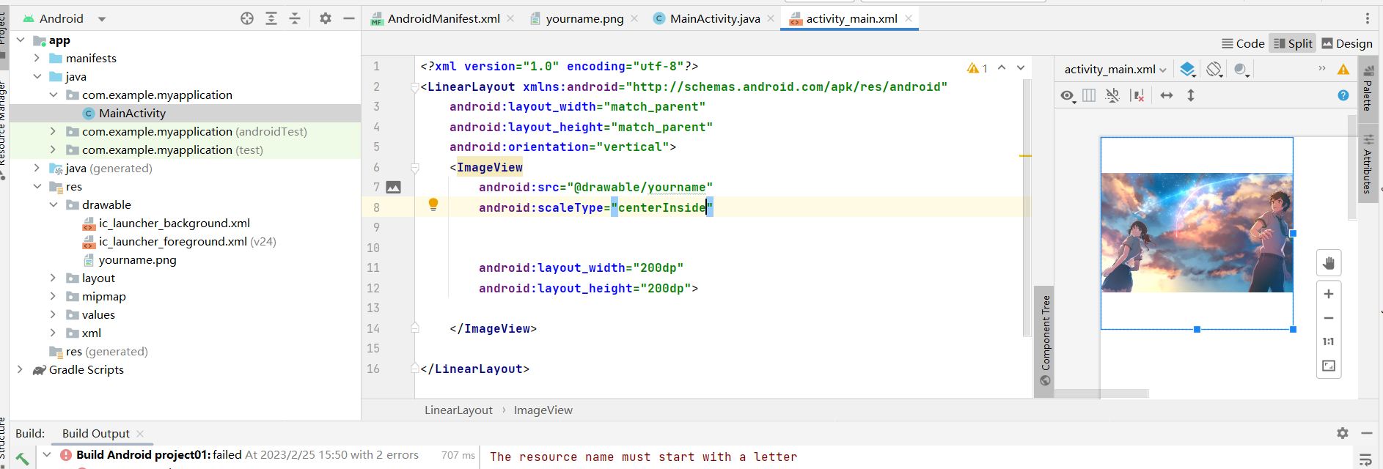Screen dimensions: 1383x469
Task: Collapse the failed build result node
Action: click(x=47, y=455)
